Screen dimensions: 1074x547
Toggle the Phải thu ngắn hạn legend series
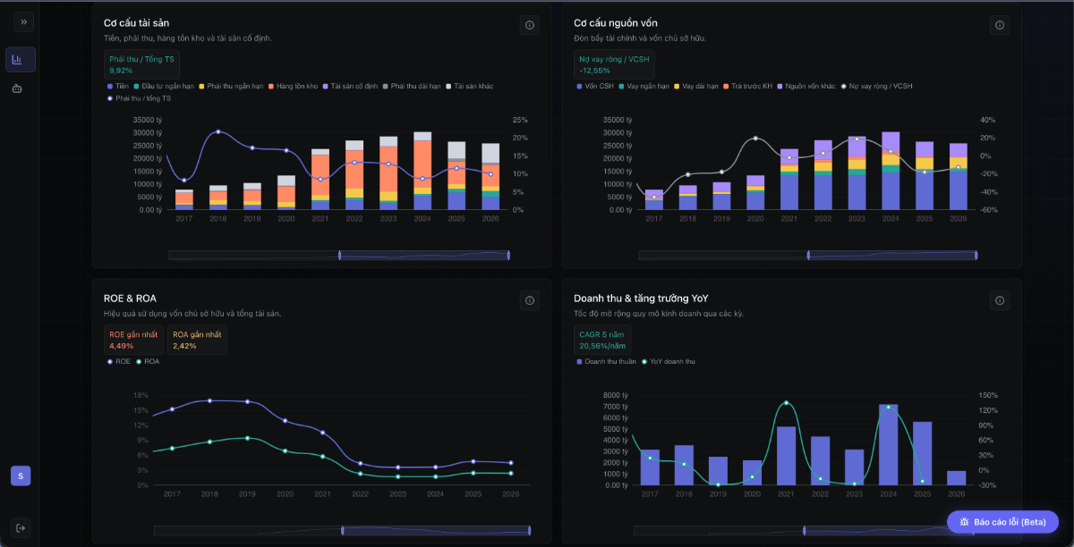pos(232,86)
